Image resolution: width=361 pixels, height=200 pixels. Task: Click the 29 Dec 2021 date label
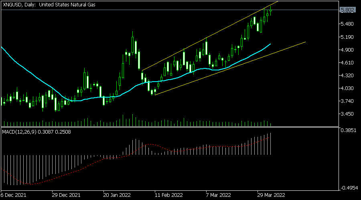point(66,195)
